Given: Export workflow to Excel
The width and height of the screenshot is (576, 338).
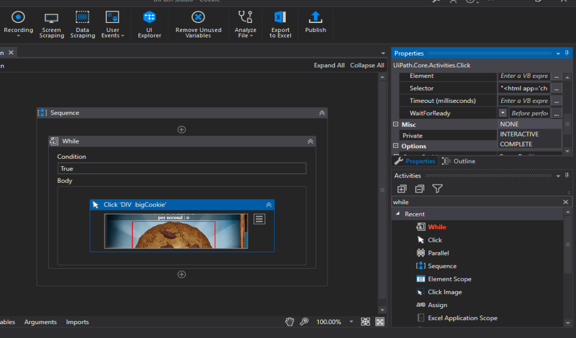Looking at the screenshot, I should coord(280,25).
